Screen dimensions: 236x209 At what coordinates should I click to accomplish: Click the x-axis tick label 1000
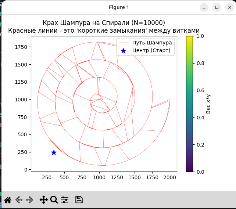coord(99,177)
